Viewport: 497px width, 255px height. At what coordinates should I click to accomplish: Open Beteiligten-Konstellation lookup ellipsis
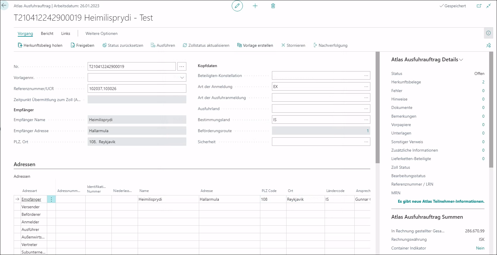[x=366, y=76]
